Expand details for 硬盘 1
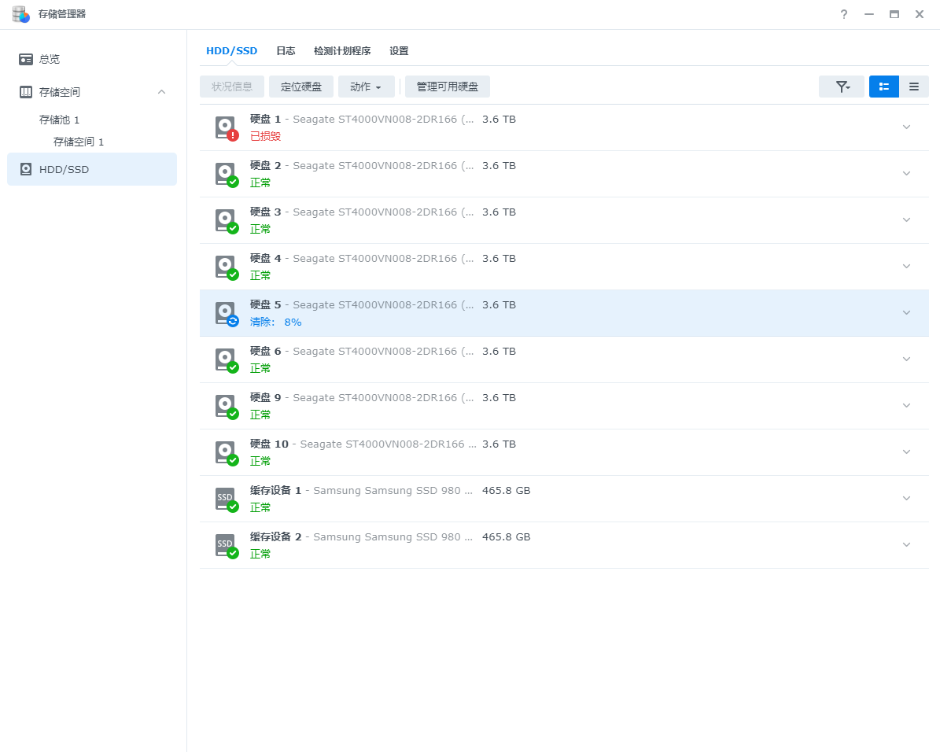This screenshot has height=752, width=940. coord(906,127)
